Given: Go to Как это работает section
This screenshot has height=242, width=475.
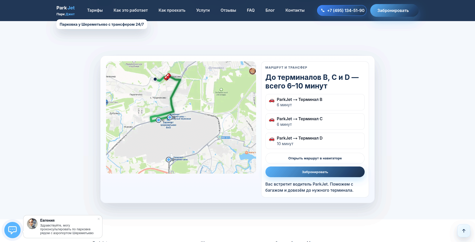Looking at the screenshot, I should coord(130,10).
